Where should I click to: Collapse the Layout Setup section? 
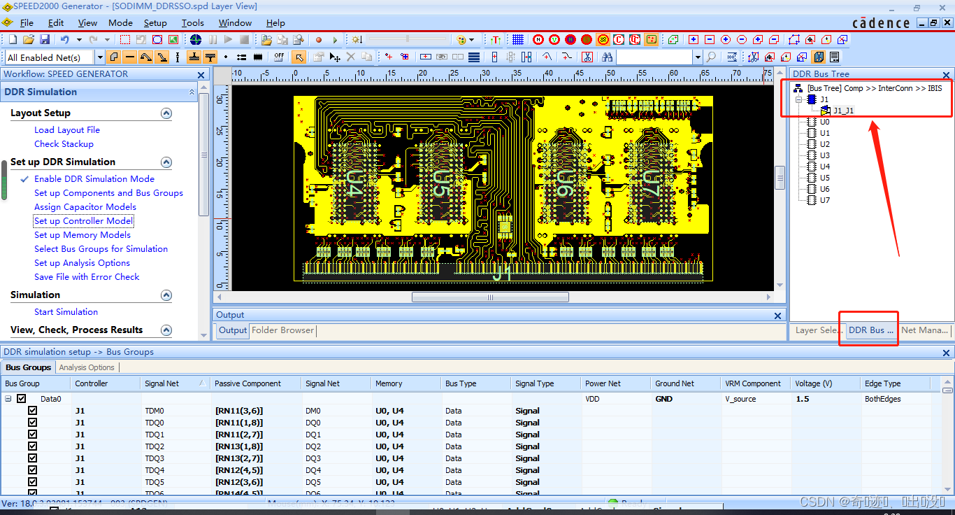pos(166,113)
